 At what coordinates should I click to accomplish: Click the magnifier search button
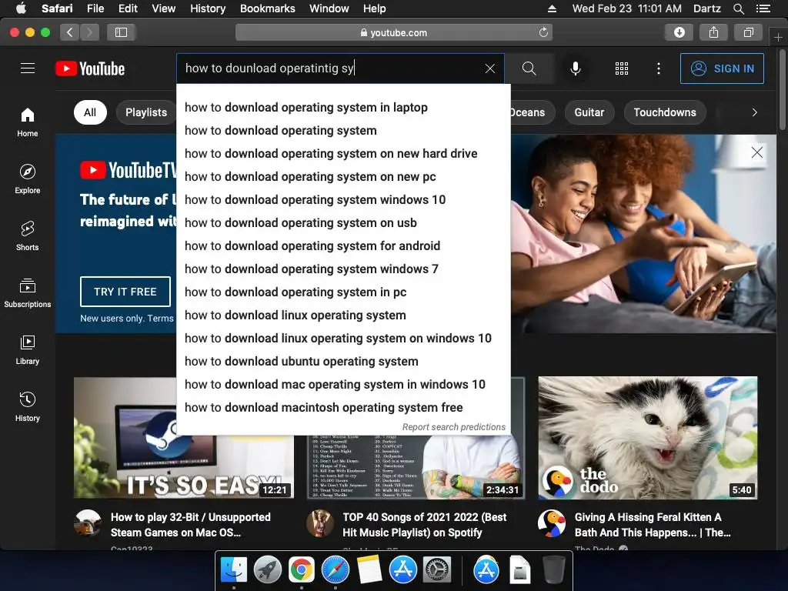click(x=529, y=68)
